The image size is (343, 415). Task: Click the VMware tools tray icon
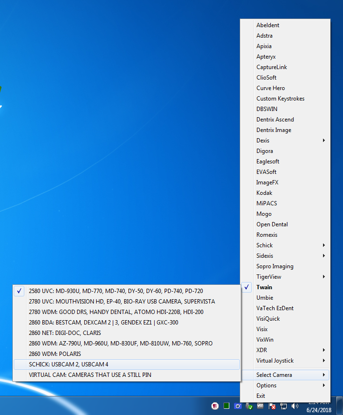point(260,406)
